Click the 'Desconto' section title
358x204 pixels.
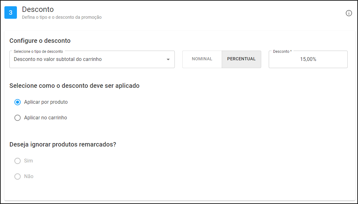tap(38, 9)
